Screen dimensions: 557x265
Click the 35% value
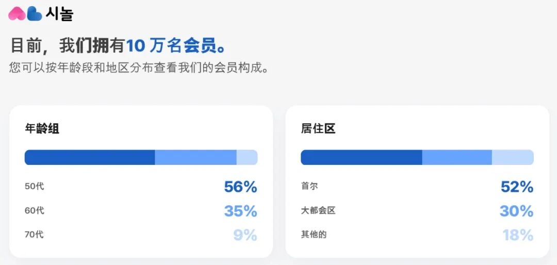pos(240,211)
